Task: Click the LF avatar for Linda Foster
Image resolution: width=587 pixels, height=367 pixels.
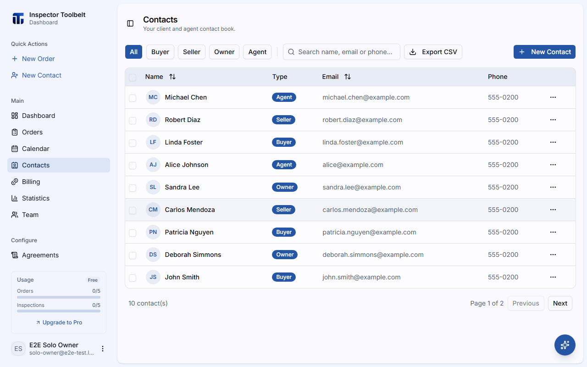Action: click(153, 142)
